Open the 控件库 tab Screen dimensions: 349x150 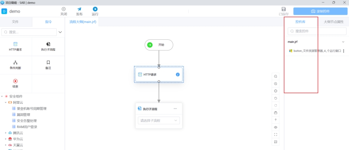[x=300, y=22]
